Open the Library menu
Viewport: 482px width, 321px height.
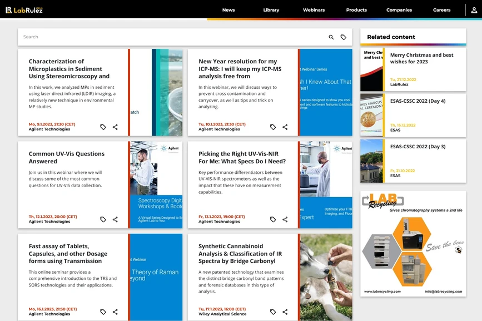point(271,10)
